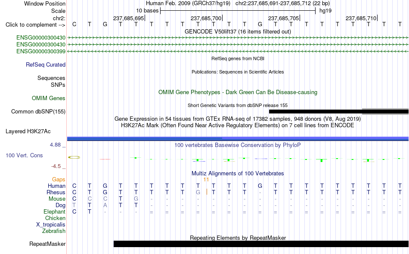The width and height of the screenshot is (409, 254).
Task: Click the hg19 label beside the scale bar
Action: coord(325,11)
